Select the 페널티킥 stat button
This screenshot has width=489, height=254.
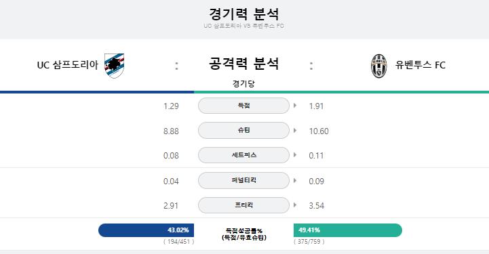click(x=243, y=181)
